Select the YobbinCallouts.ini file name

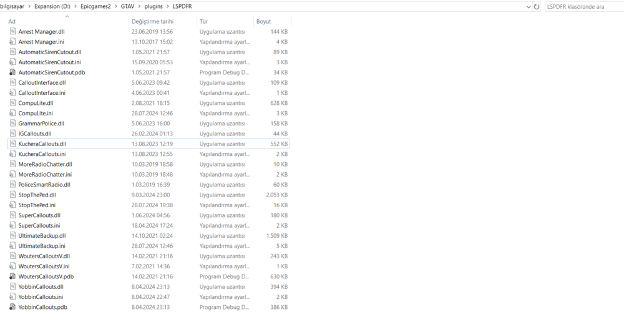tap(41, 297)
